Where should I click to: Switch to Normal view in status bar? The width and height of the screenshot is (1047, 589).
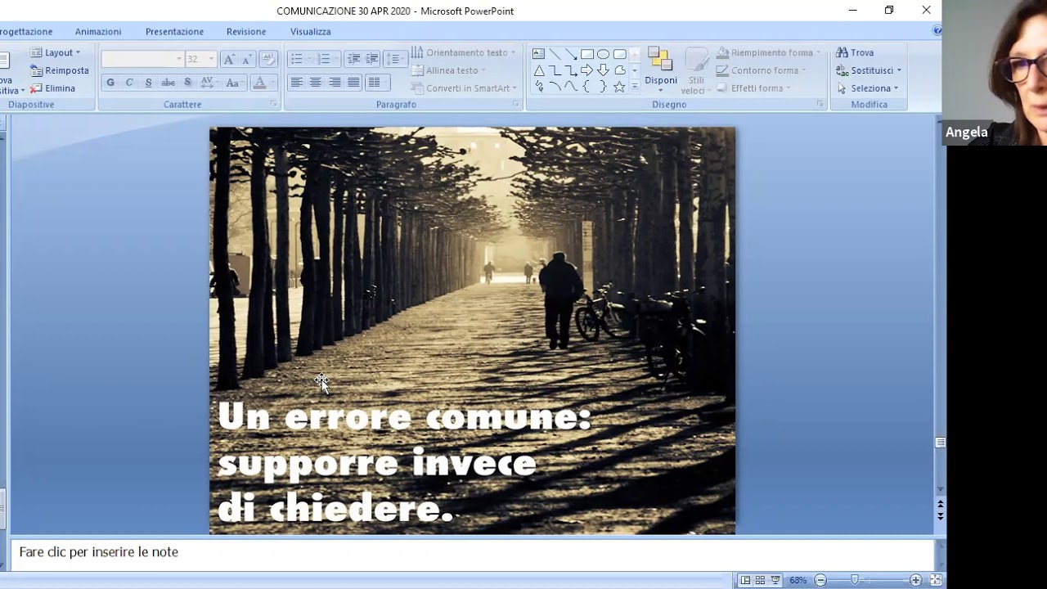(745, 580)
